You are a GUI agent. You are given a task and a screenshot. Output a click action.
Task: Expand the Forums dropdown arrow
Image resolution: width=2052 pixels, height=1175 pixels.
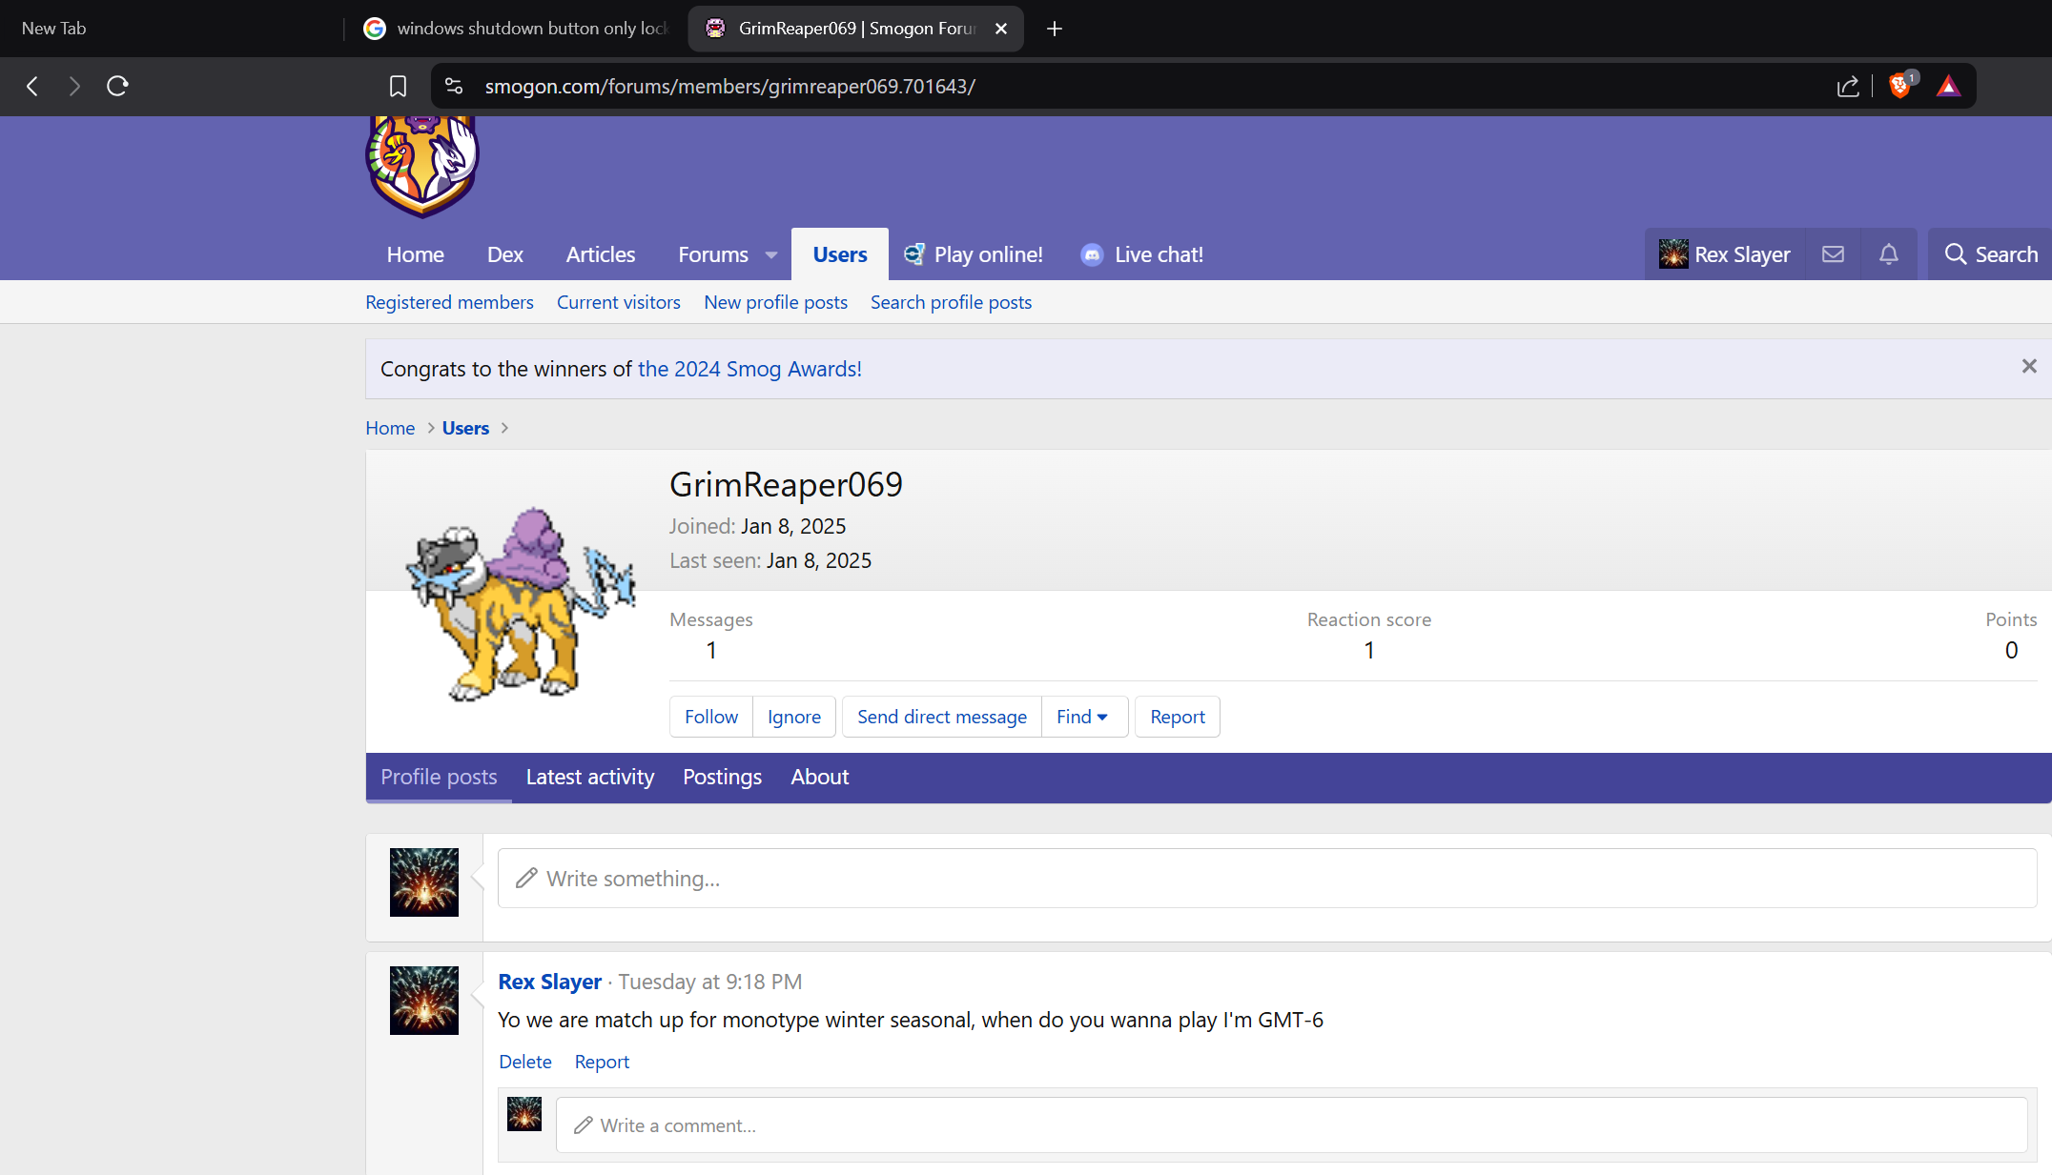[x=770, y=254]
